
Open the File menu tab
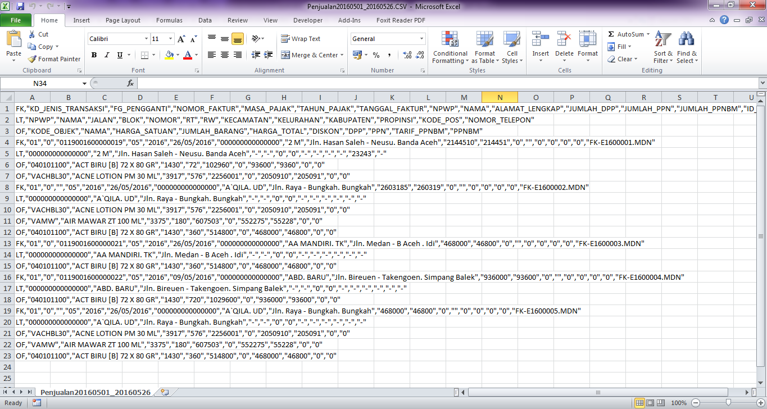[x=16, y=20]
